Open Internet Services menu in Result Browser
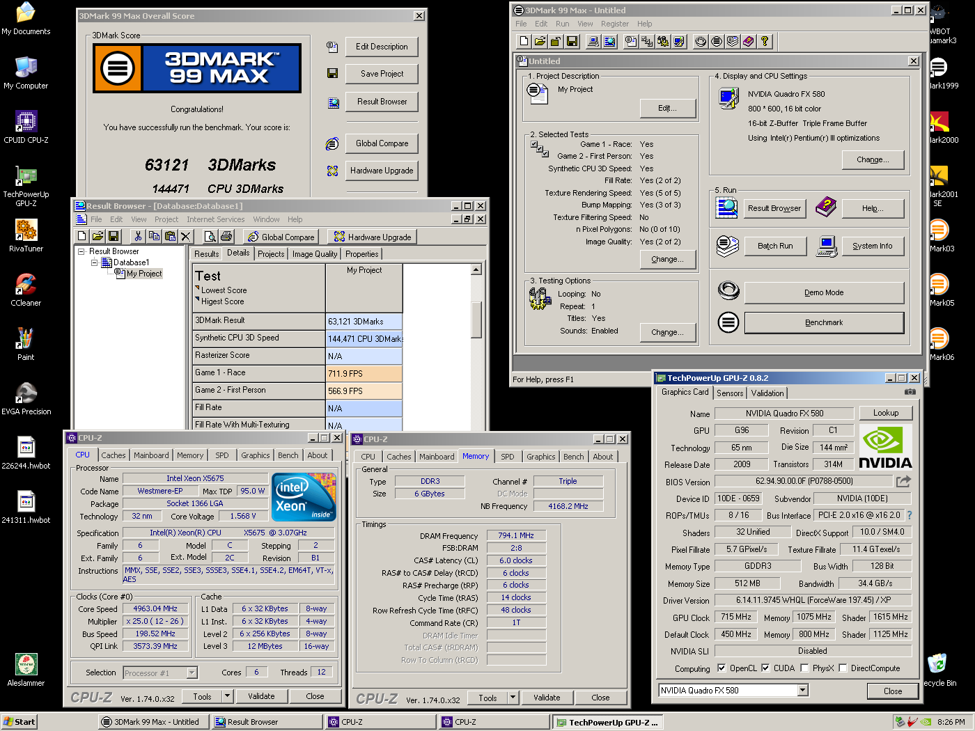This screenshot has height=731, width=975. pos(215,219)
